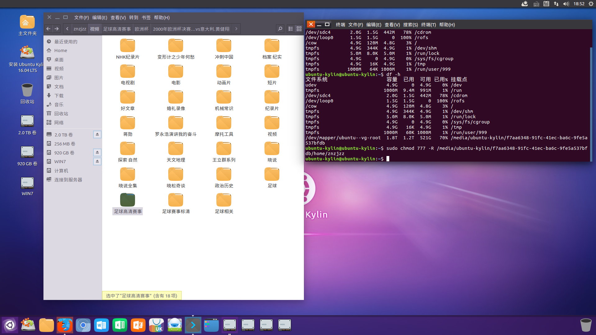The width and height of the screenshot is (596, 335).
Task: Open the Ubuntu Kylin start menu
Action: coord(10,325)
